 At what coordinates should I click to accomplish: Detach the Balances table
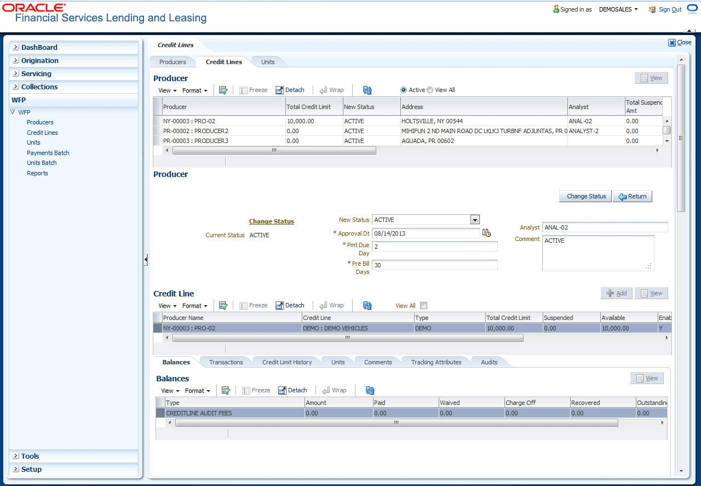pos(292,390)
